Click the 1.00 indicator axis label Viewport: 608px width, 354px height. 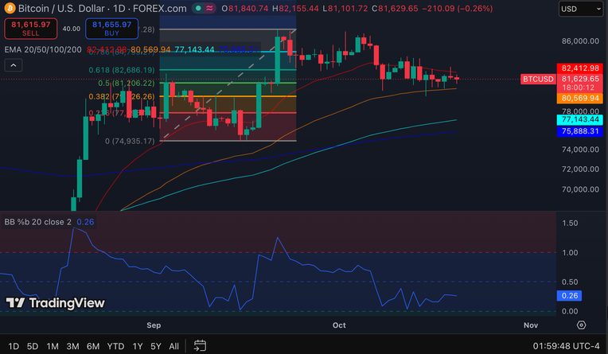[570, 252]
